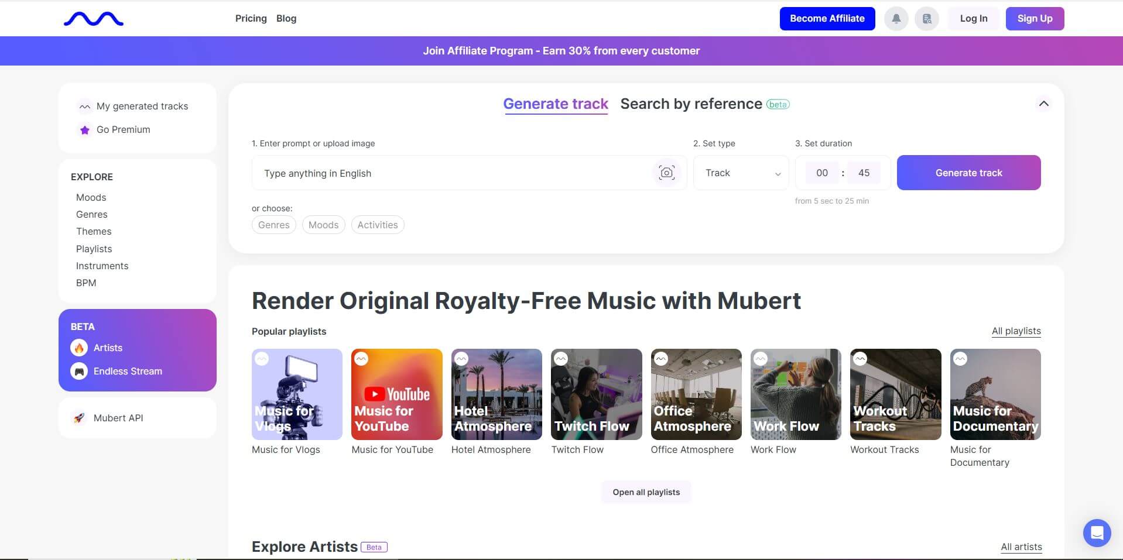Follow the All playlists link
This screenshot has height=560, width=1123.
pos(1016,331)
